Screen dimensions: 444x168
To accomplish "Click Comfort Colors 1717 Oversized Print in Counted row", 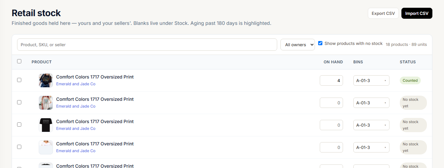I will pyautogui.click(x=95, y=77).
